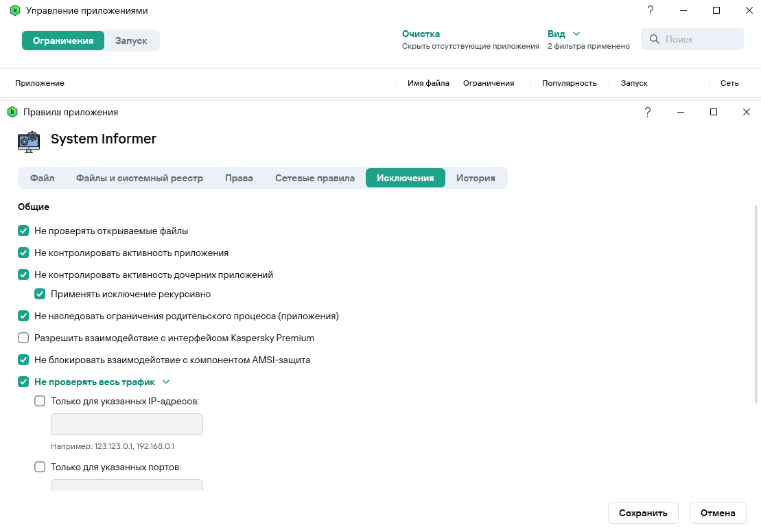Click the 'System Informer' title text
761x532 pixels.
[104, 139]
